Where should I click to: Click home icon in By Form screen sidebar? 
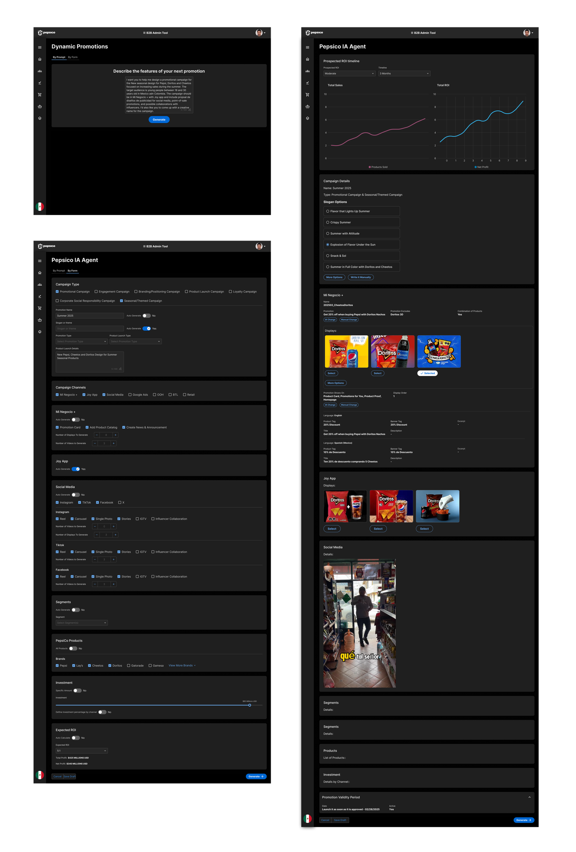pos(40,273)
